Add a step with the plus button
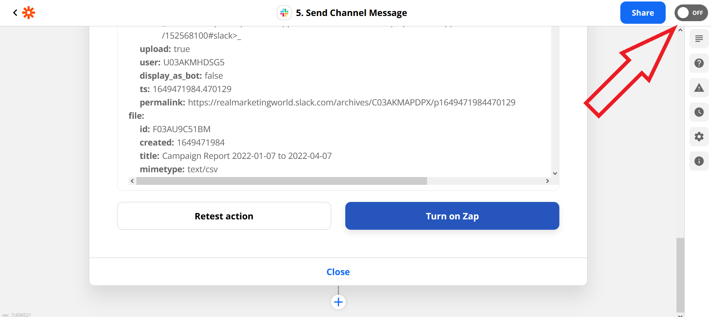This screenshot has height=317, width=711. (x=338, y=302)
